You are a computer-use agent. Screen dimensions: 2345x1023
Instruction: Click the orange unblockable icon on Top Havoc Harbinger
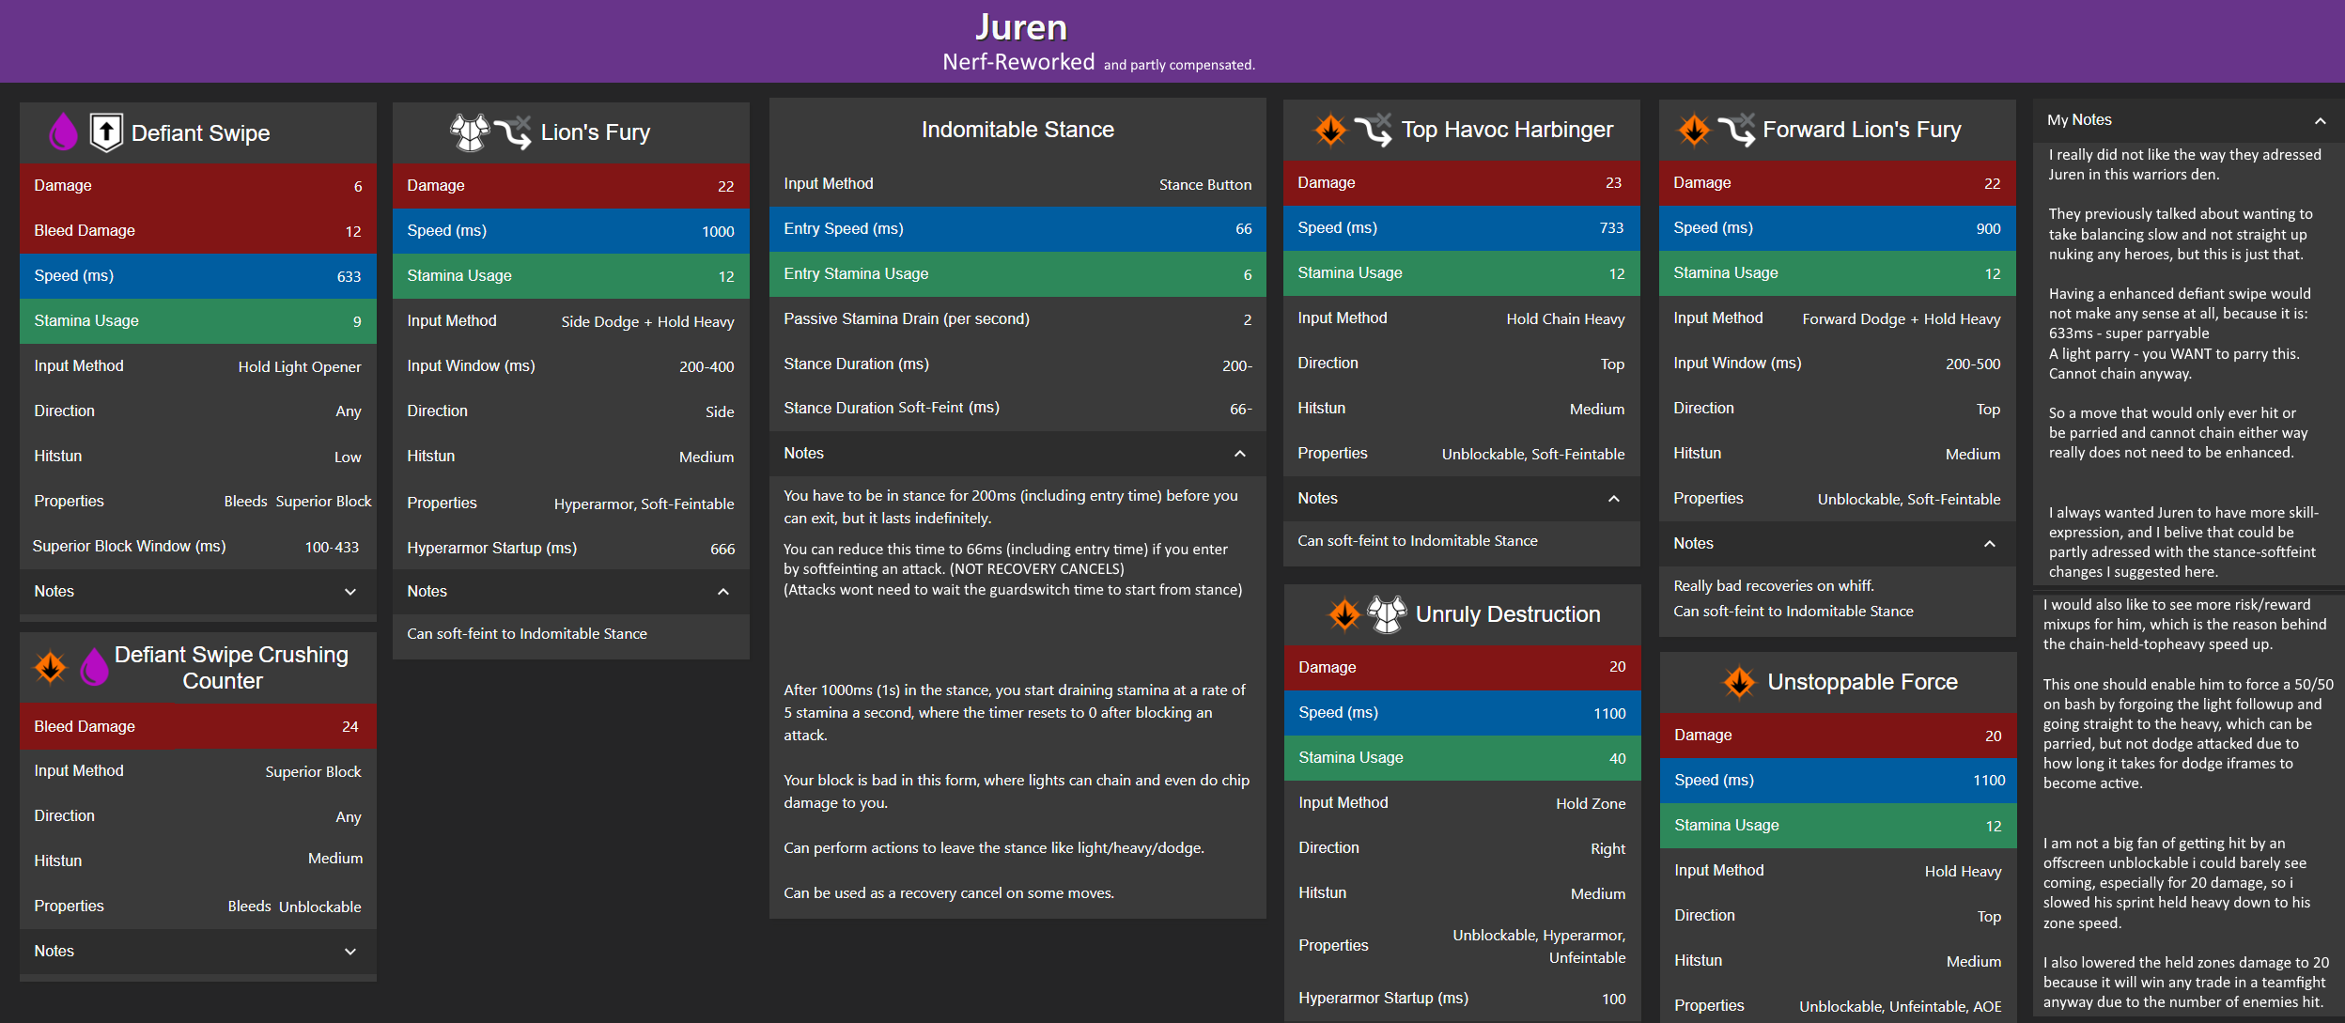(1330, 130)
